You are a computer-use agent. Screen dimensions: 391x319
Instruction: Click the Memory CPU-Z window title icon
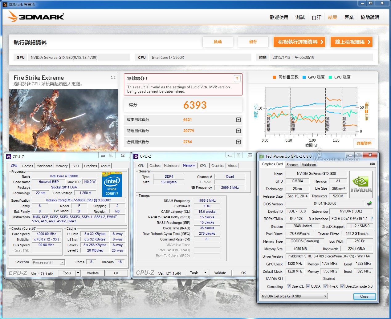point(136,156)
